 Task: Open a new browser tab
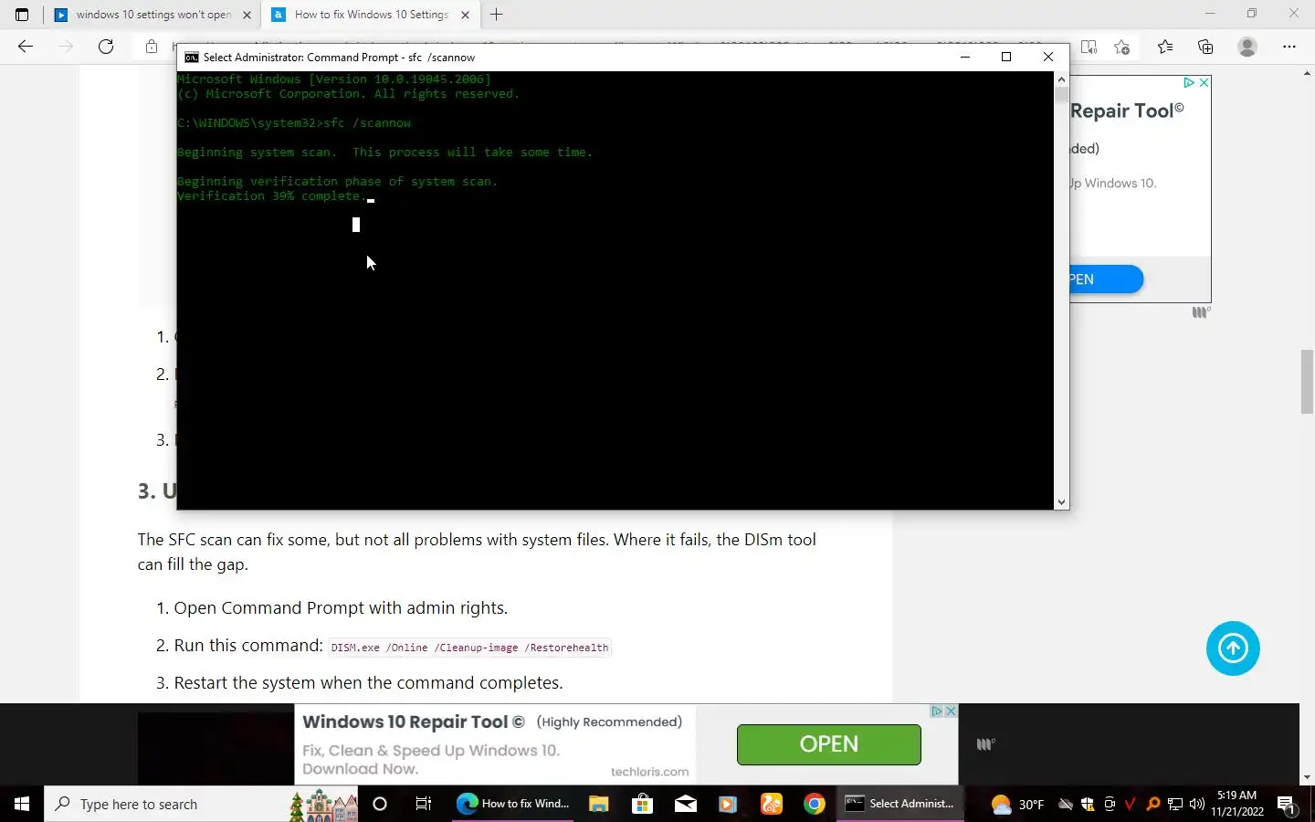497,15
